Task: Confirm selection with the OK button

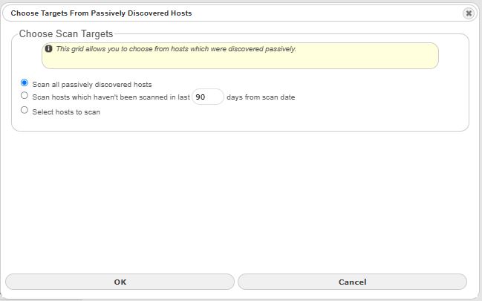Action: [x=120, y=282]
